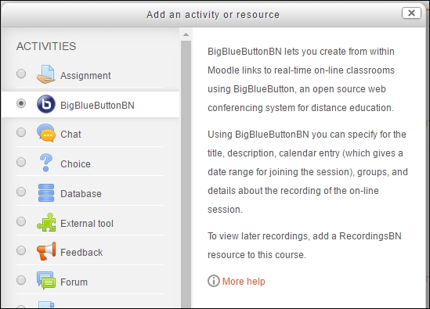Choose the External tool activity label

coord(87,224)
